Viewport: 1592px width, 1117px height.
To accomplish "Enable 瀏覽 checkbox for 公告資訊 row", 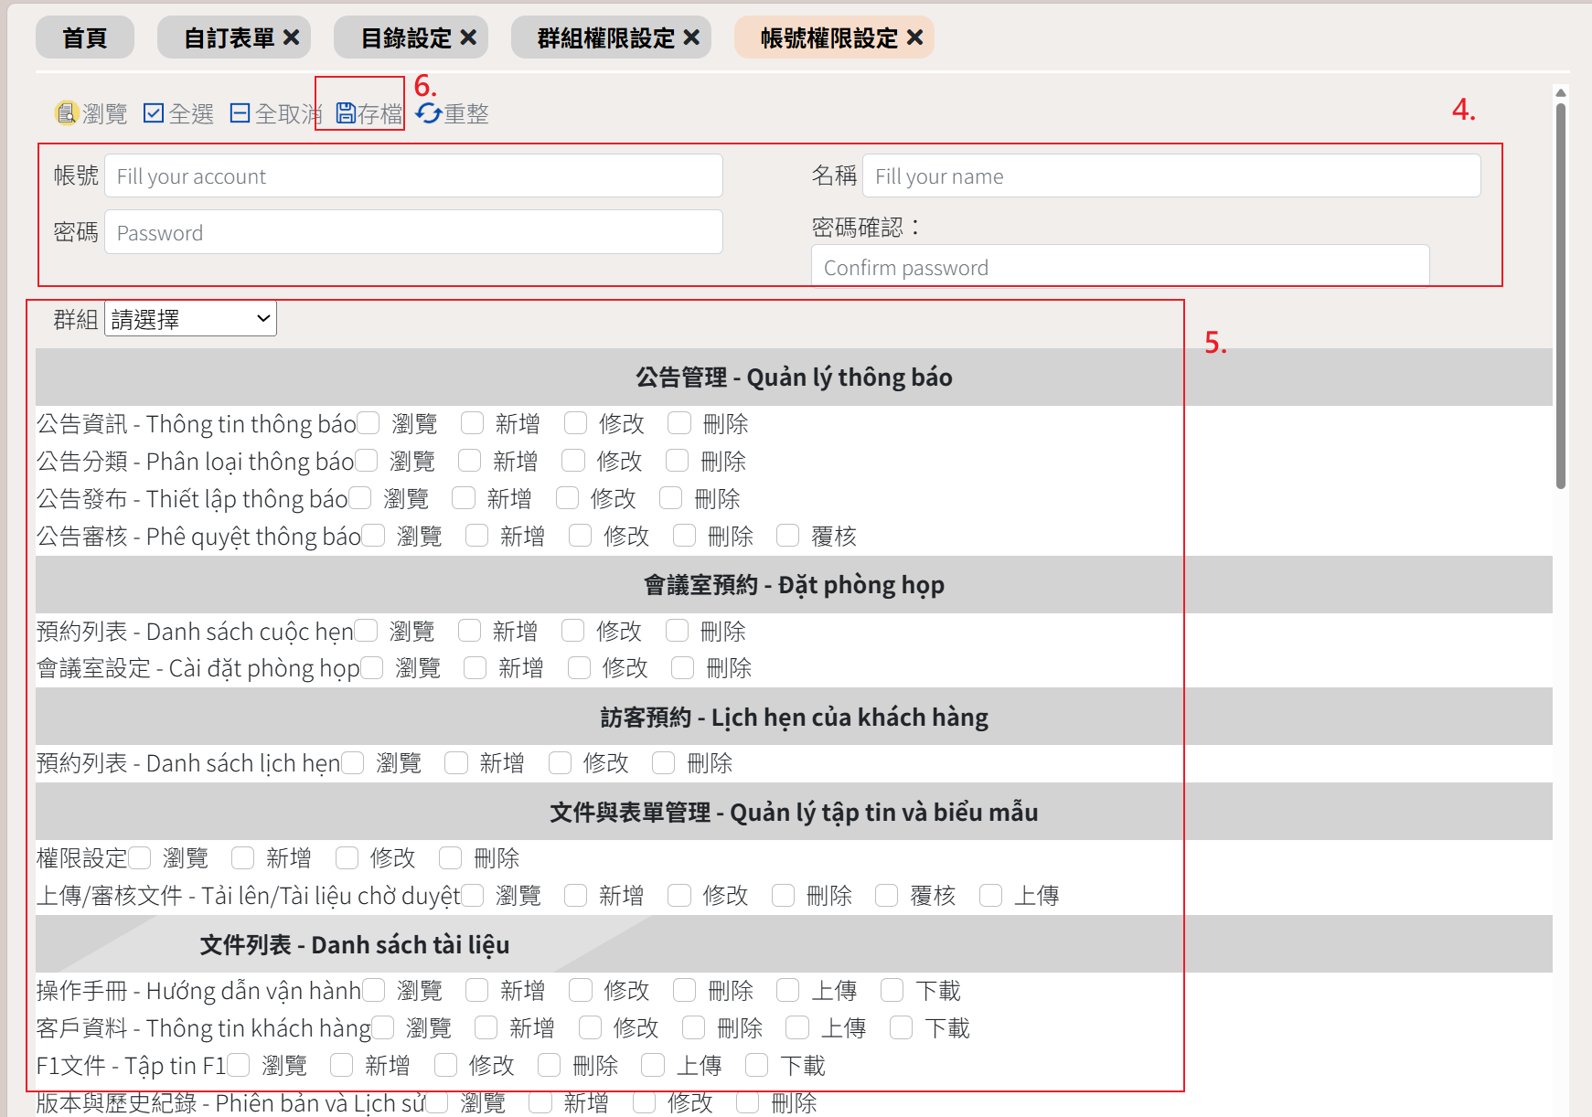I will click(369, 423).
